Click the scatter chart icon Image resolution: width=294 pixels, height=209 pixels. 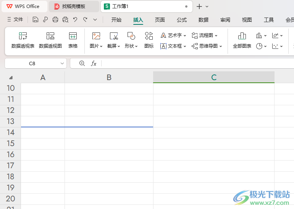(275, 46)
